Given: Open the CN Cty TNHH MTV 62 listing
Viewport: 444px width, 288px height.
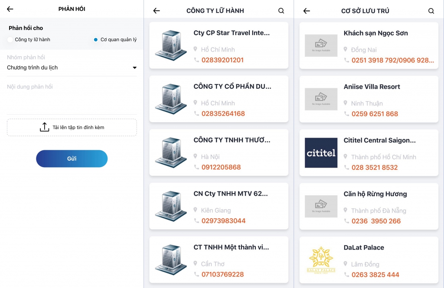Looking at the screenshot, I should pos(231,194).
